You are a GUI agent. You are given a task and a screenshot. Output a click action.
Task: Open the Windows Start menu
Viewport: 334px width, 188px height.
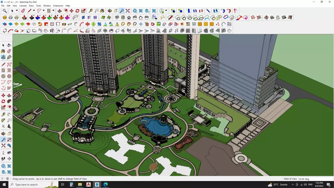tap(4, 184)
